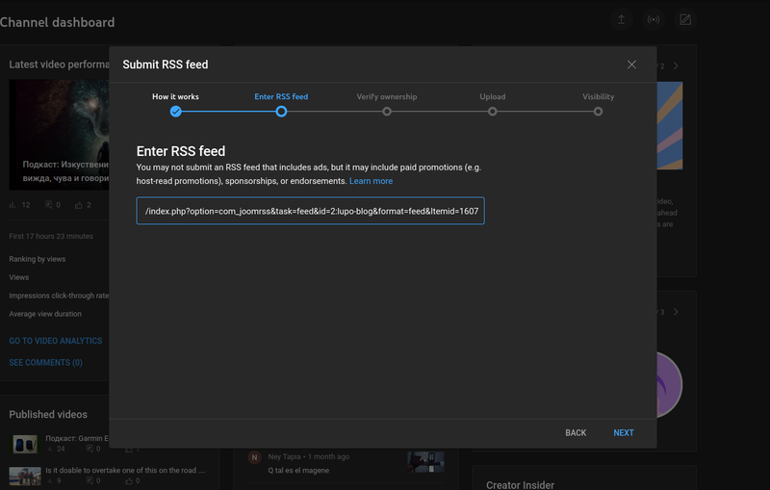Open GO TO VIDEO ANALYTICS link

pos(55,341)
